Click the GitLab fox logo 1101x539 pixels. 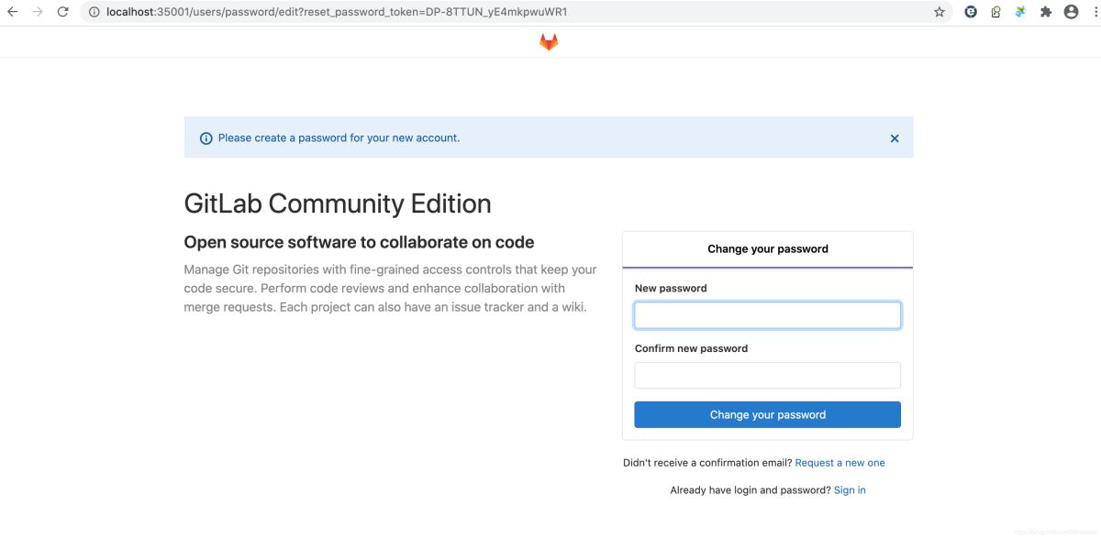pos(549,42)
